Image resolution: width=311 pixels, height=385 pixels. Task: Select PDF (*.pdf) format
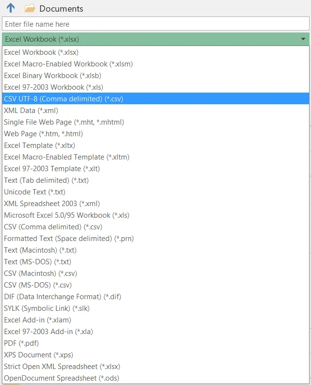155,343
